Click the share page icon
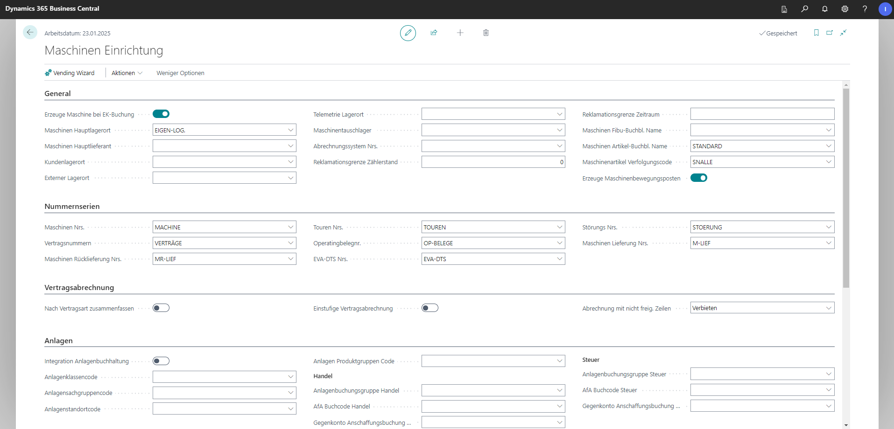Screen dimensions: 894x429 [434, 33]
